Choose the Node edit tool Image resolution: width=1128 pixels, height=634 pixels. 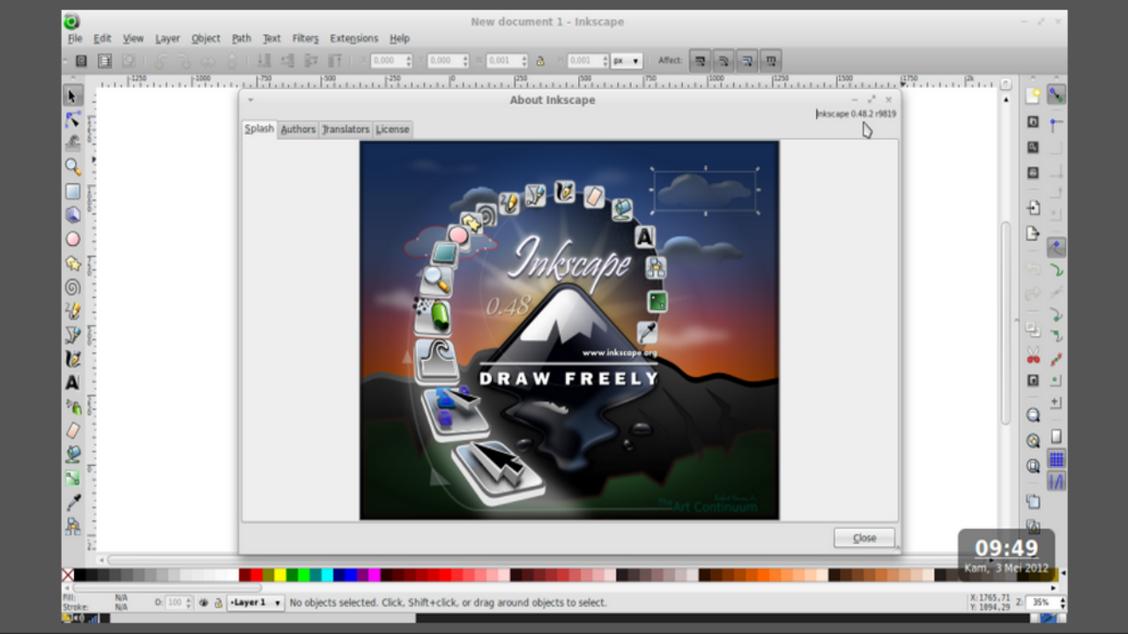pyautogui.click(x=73, y=119)
